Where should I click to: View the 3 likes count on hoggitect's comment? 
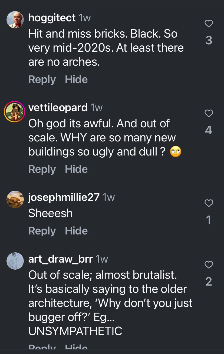pos(209,40)
